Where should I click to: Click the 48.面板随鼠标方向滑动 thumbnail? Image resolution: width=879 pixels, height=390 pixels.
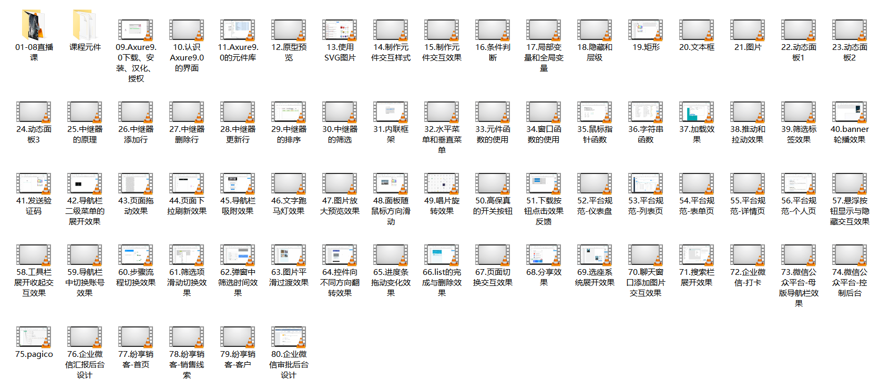click(391, 184)
